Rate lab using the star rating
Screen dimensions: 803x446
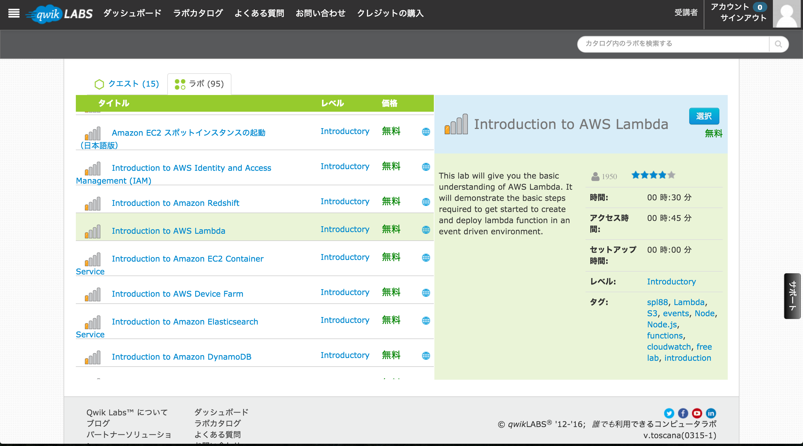coord(653,175)
